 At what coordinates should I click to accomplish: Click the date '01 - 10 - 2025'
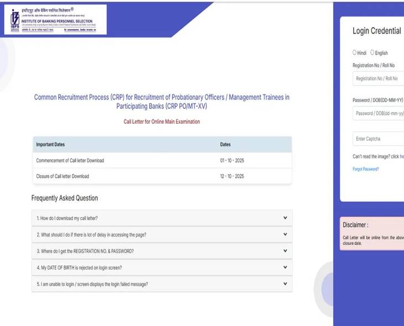coord(232,161)
